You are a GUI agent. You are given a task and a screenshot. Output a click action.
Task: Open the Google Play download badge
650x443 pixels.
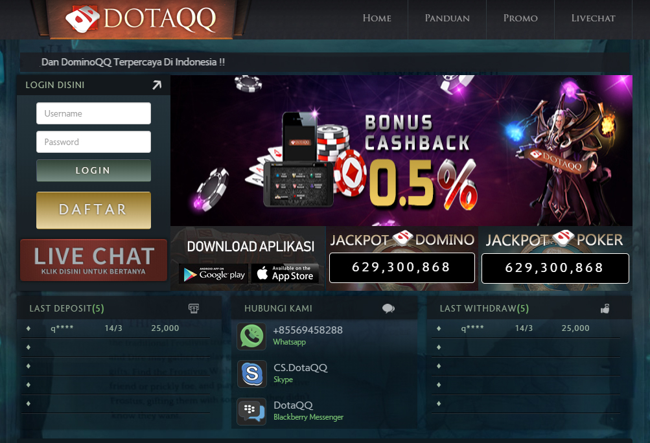click(x=213, y=274)
